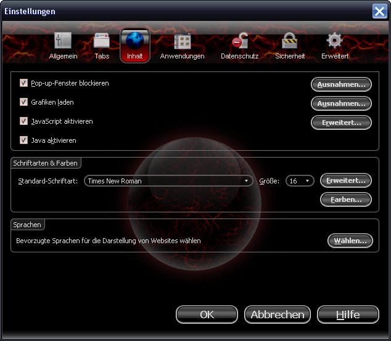Click the Schriftarten & Farben group label
Viewport: 391px width, 341px height.
[45, 163]
